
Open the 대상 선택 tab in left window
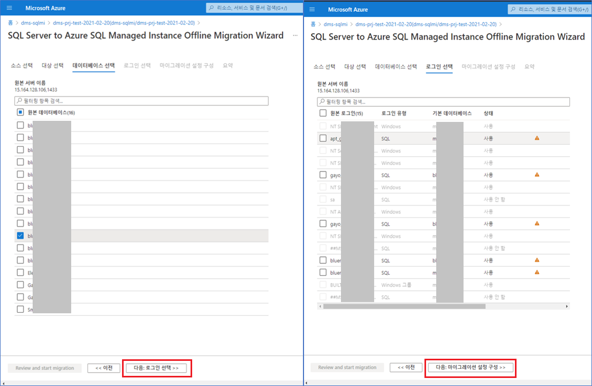(x=52, y=66)
